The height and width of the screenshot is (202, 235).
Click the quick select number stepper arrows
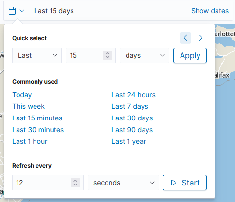(x=108, y=55)
